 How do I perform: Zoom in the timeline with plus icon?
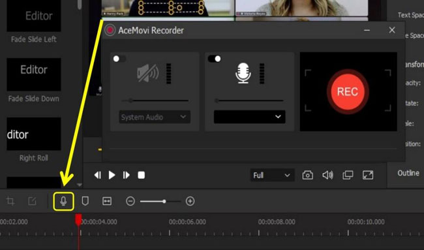pyautogui.click(x=190, y=201)
